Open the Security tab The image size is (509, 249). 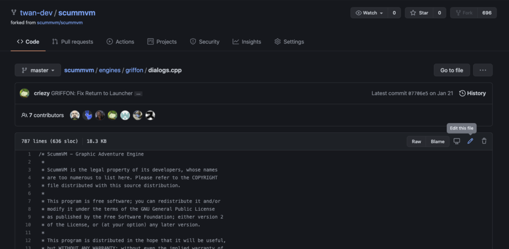click(204, 42)
